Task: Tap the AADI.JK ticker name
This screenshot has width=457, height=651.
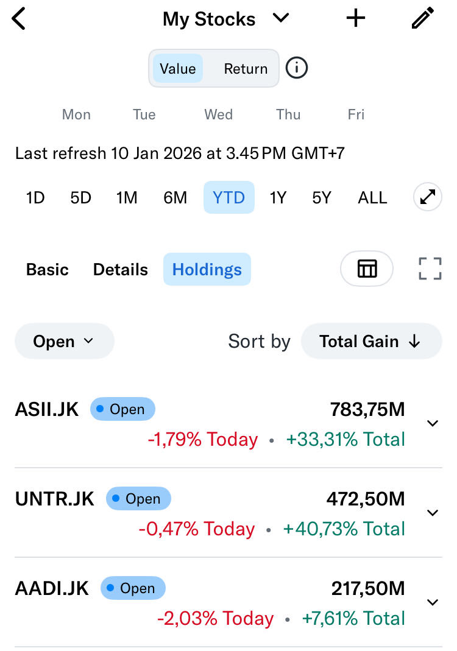Action: (52, 588)
